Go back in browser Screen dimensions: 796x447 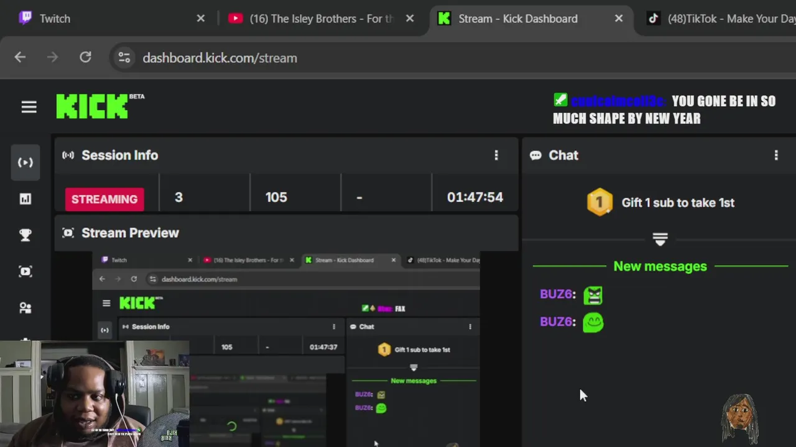click(20, 58)
